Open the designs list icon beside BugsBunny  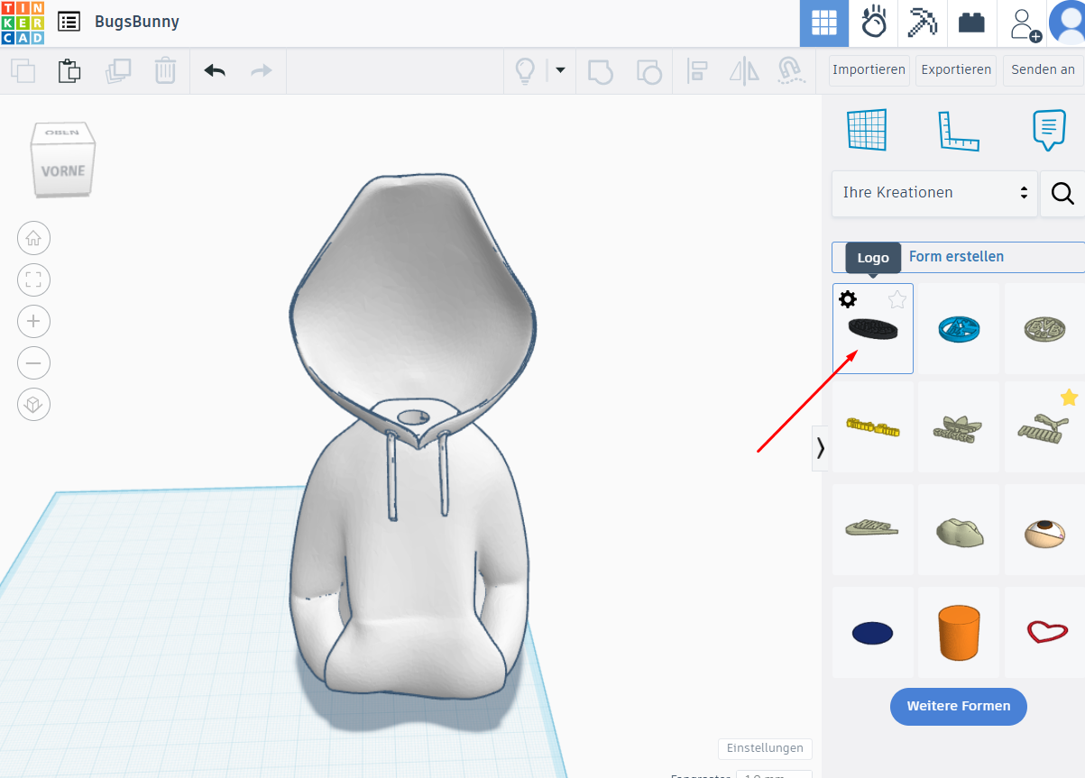pos(69,22)
